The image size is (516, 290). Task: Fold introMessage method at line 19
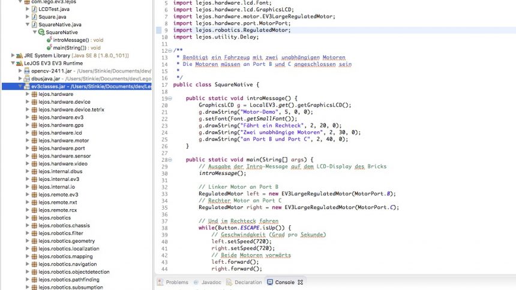(x=170, y=98)
